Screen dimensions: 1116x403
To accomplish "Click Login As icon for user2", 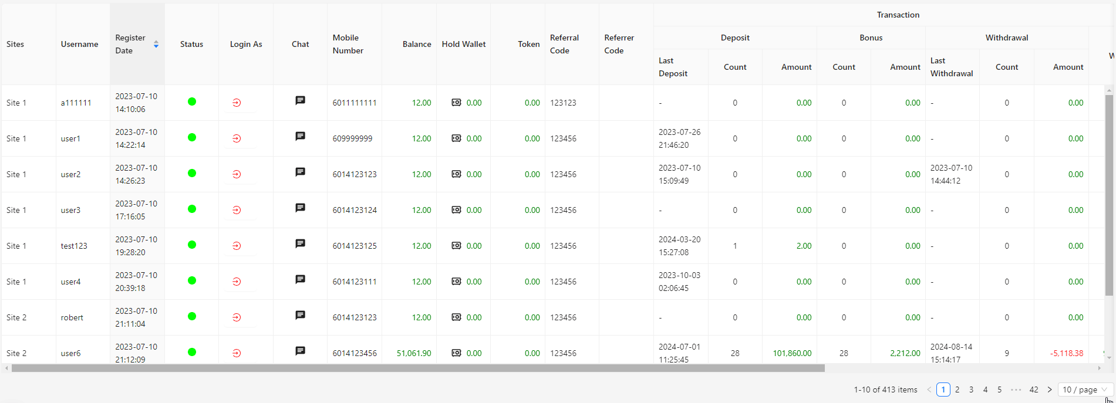I will [237, 174].
